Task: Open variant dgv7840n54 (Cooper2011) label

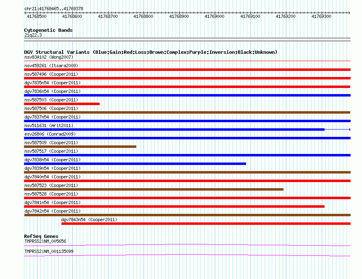Action: point(52,177)
